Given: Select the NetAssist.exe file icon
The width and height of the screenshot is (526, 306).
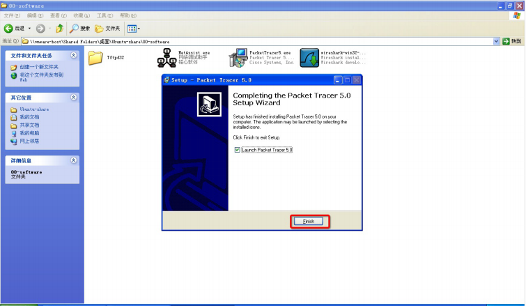Looking at the screenshot, I should point(167,58).
